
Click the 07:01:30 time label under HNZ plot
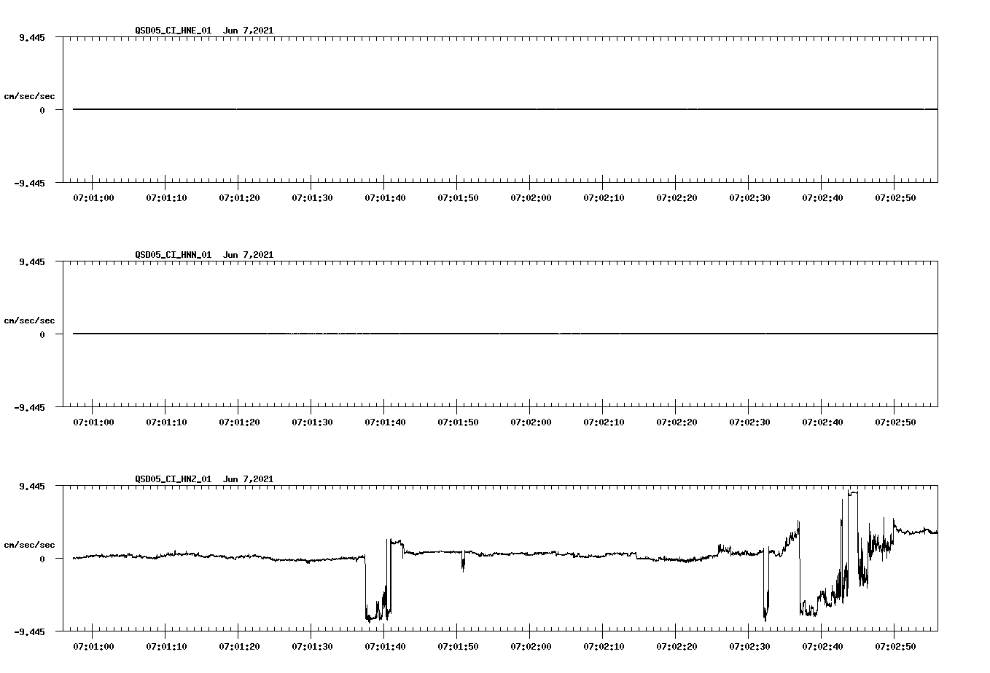pyautogui.click(x=312, y=646)
